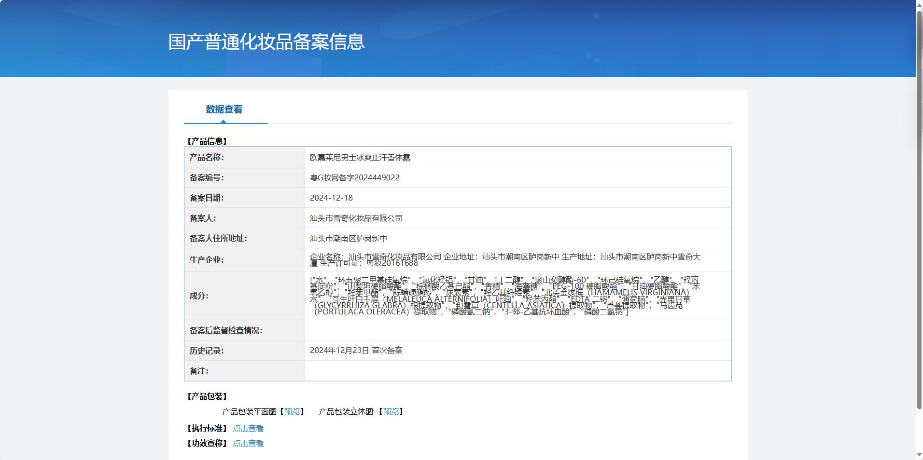
Task: Open 点击查看 link for 功效宣称
Action: tap(248, 443)
